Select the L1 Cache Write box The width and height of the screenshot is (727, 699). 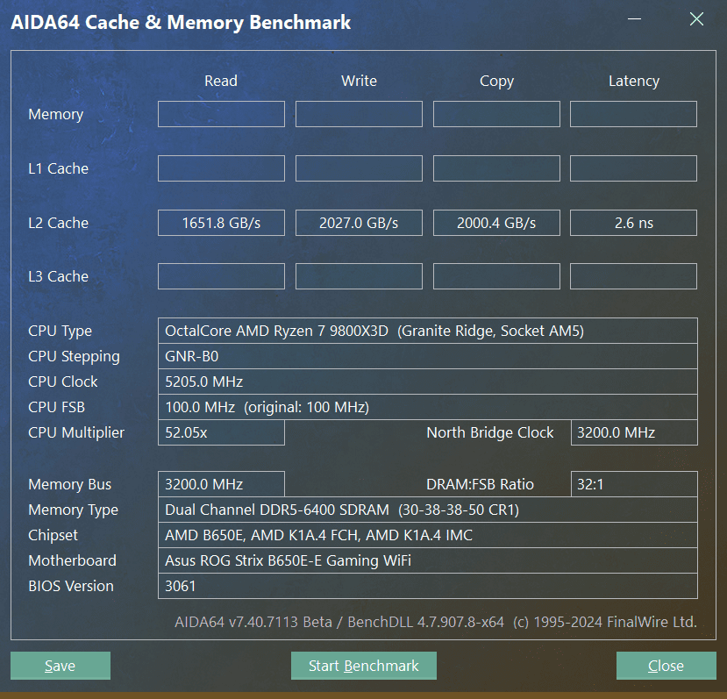point(359,168)
